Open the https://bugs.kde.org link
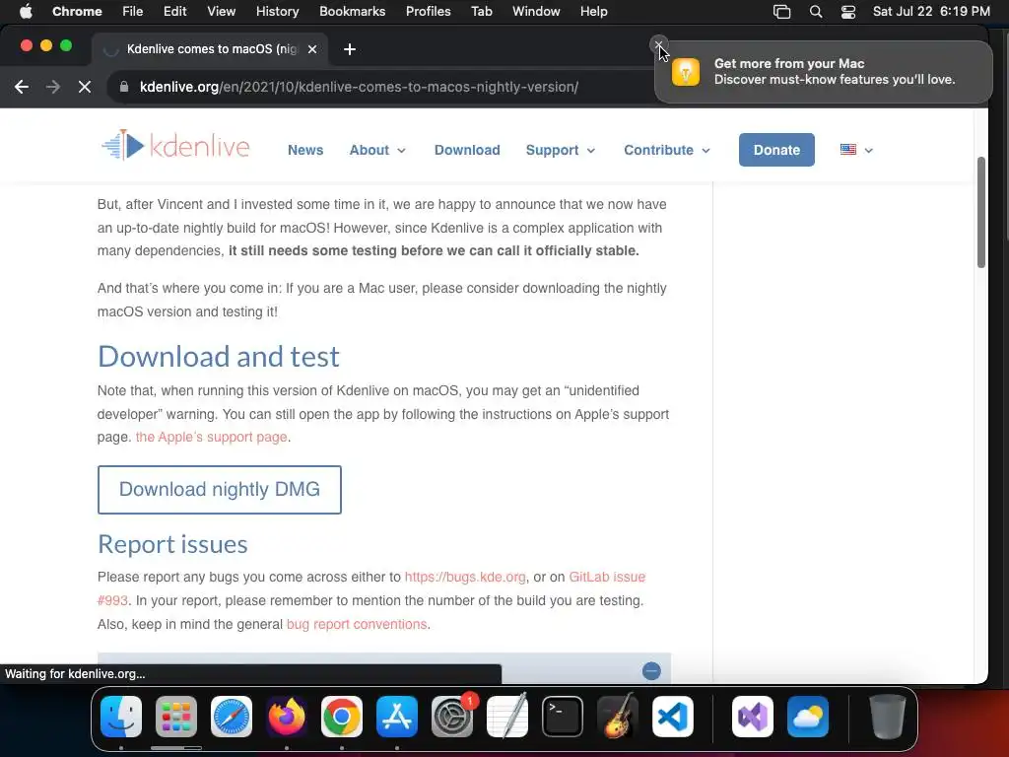The width and height of the screenshot is (1009, 757). tap(465, 578)
